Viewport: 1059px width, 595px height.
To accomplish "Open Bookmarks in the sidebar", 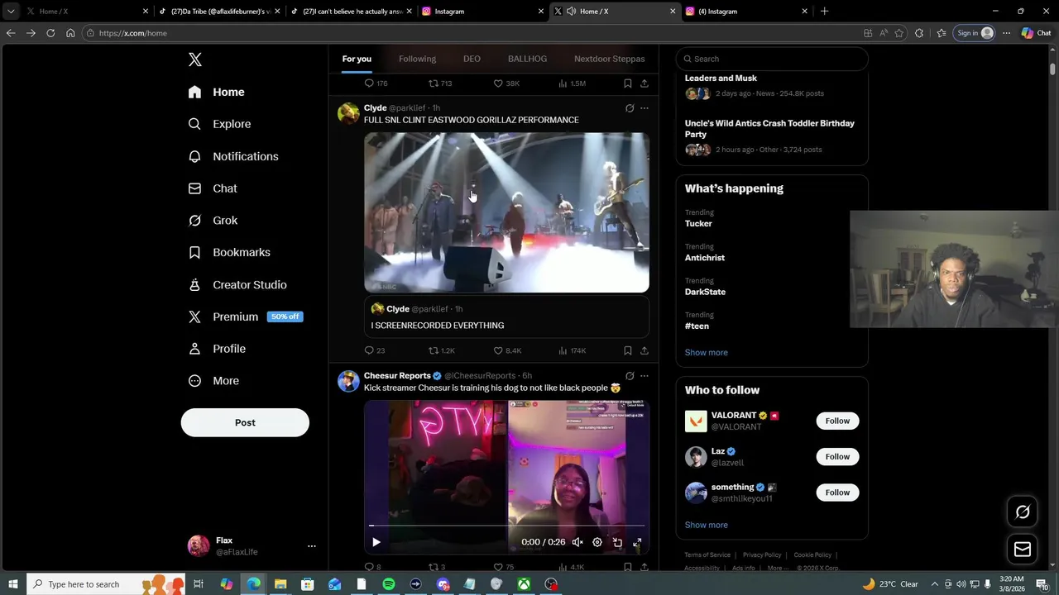I will click(229, 252).
